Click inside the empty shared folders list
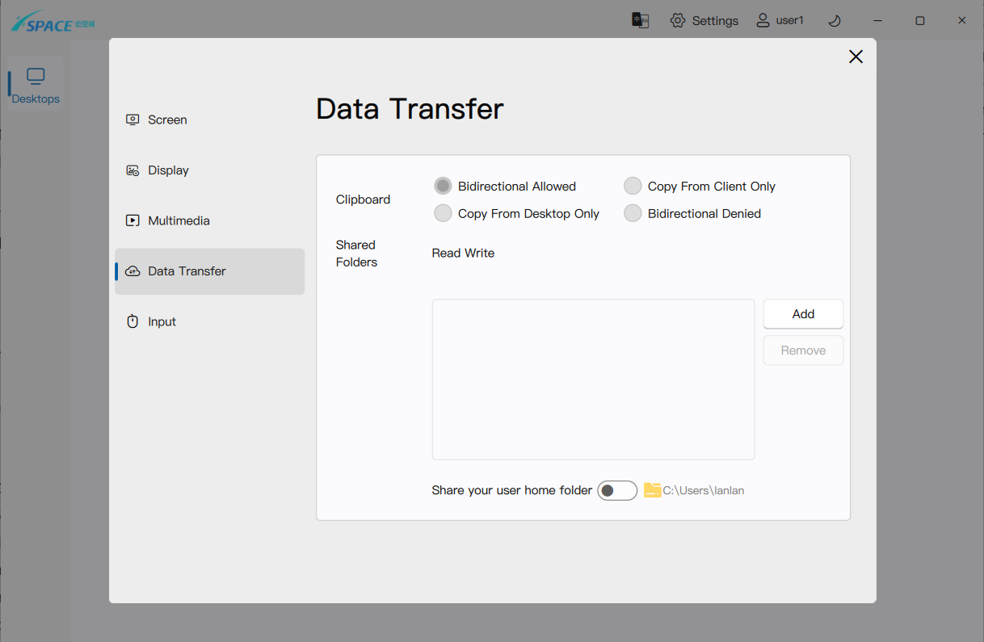This screenshot has width=984, height=642. click(x=593, y=380)
